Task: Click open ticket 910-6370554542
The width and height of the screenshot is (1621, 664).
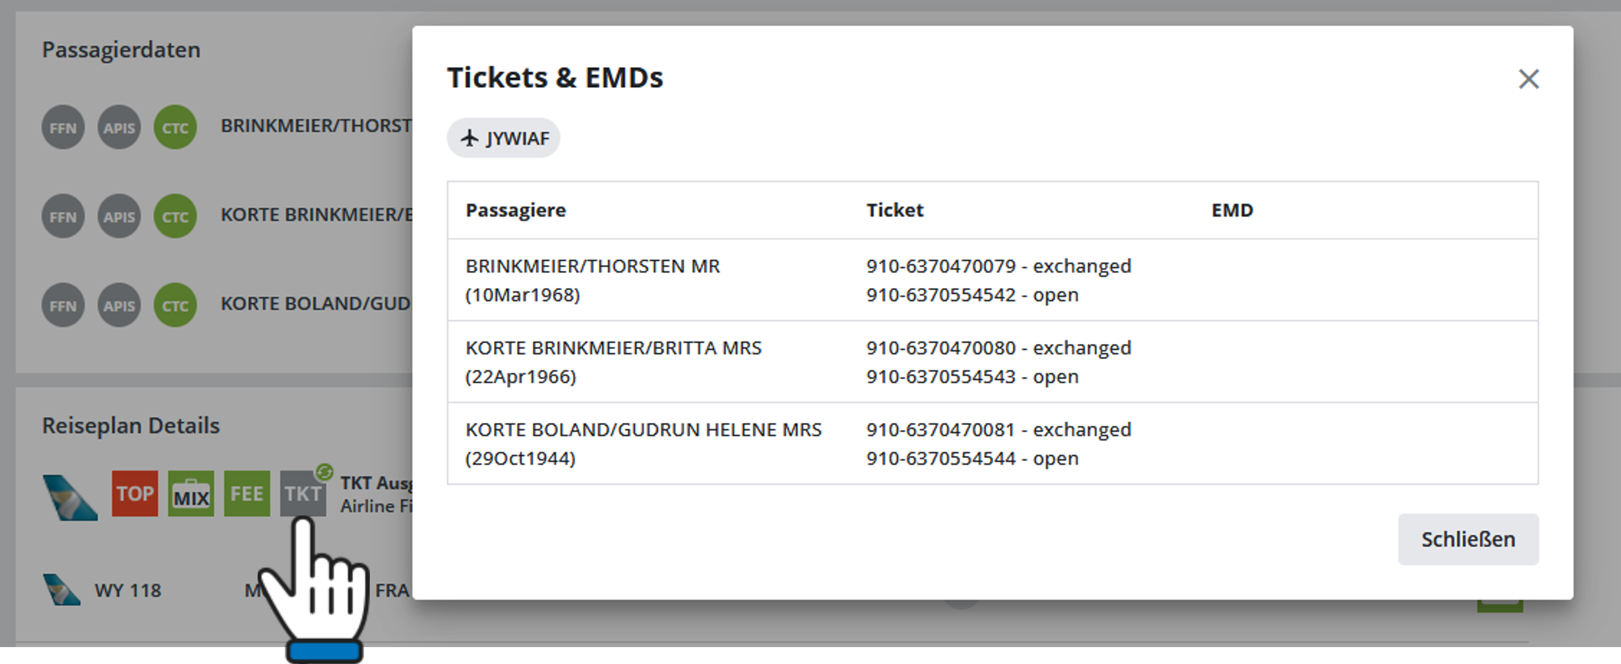Action: (x=972, y=295)
